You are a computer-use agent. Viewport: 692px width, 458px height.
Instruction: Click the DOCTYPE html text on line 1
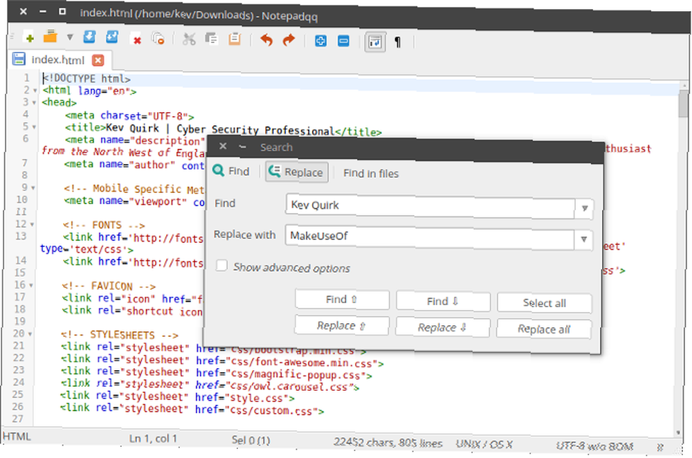pos(86,79)
